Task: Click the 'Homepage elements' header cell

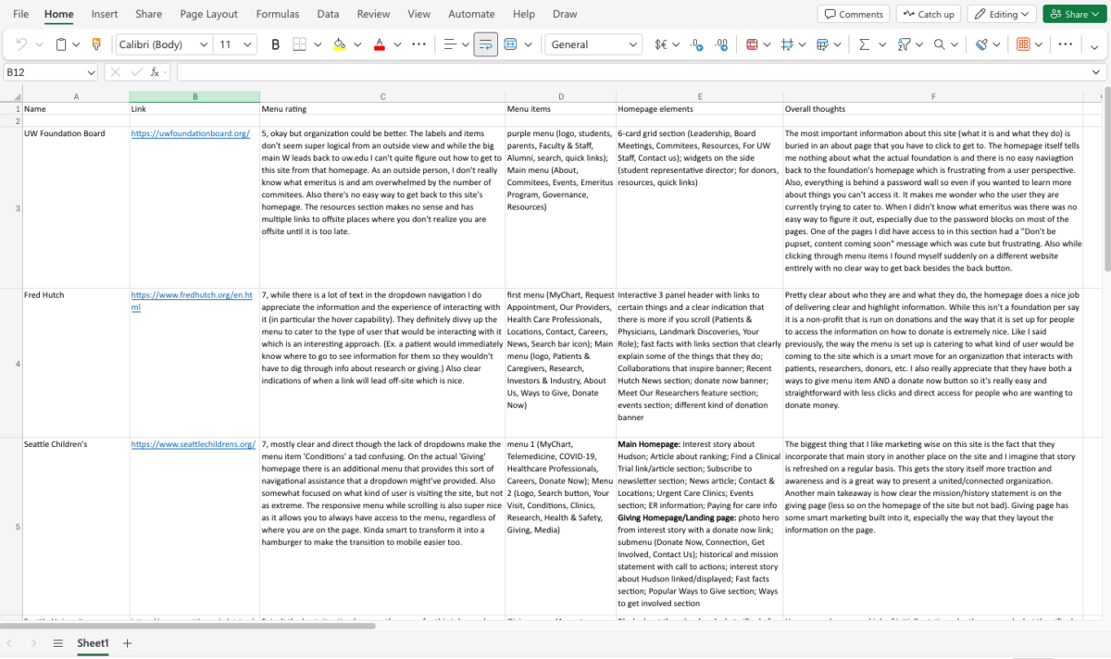Action: click(x=699, y=108)
